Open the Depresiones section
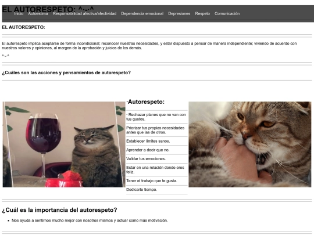This screenshot has height=235, width=314. click(x=179, y=13)
